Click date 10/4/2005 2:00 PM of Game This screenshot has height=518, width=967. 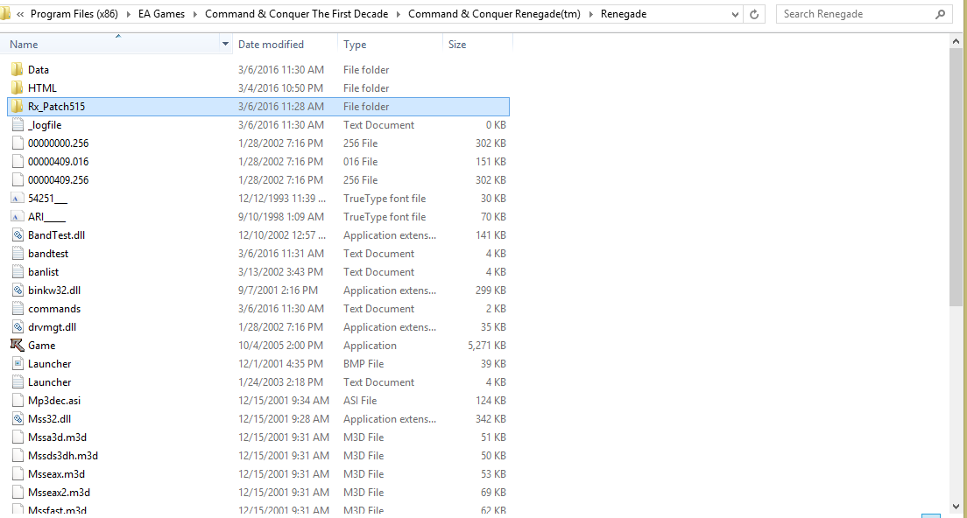coord(280,346)
